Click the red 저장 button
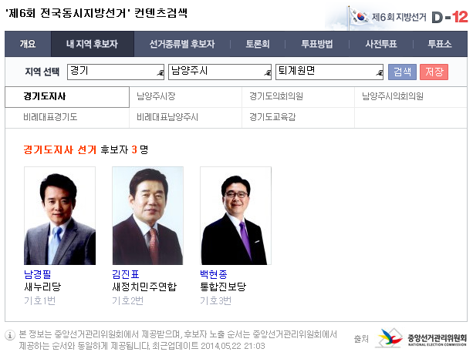This screenshot has height=352, width=473. click(434, 72)
